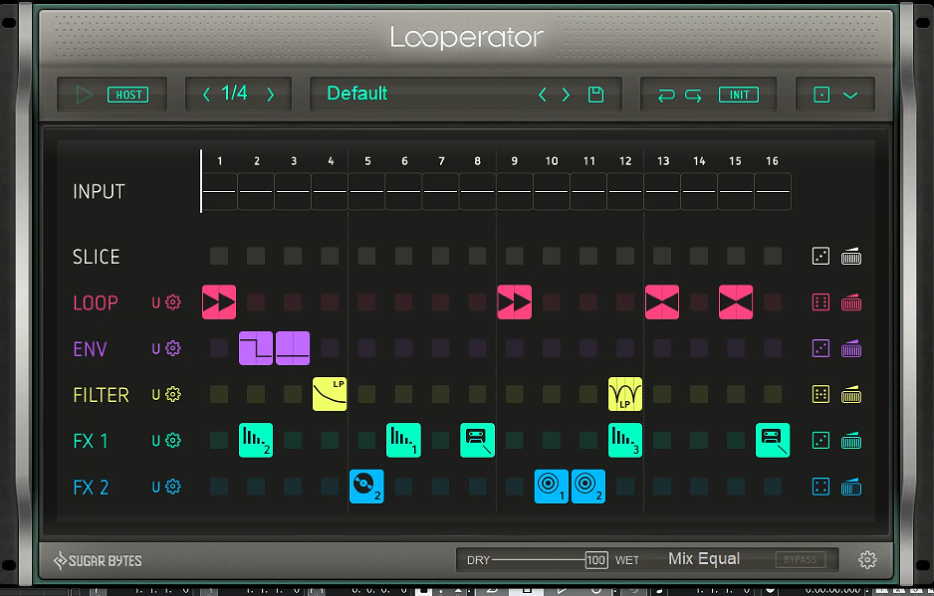
Task: Open FX 2 row gear settings
Action: [172, 487]
